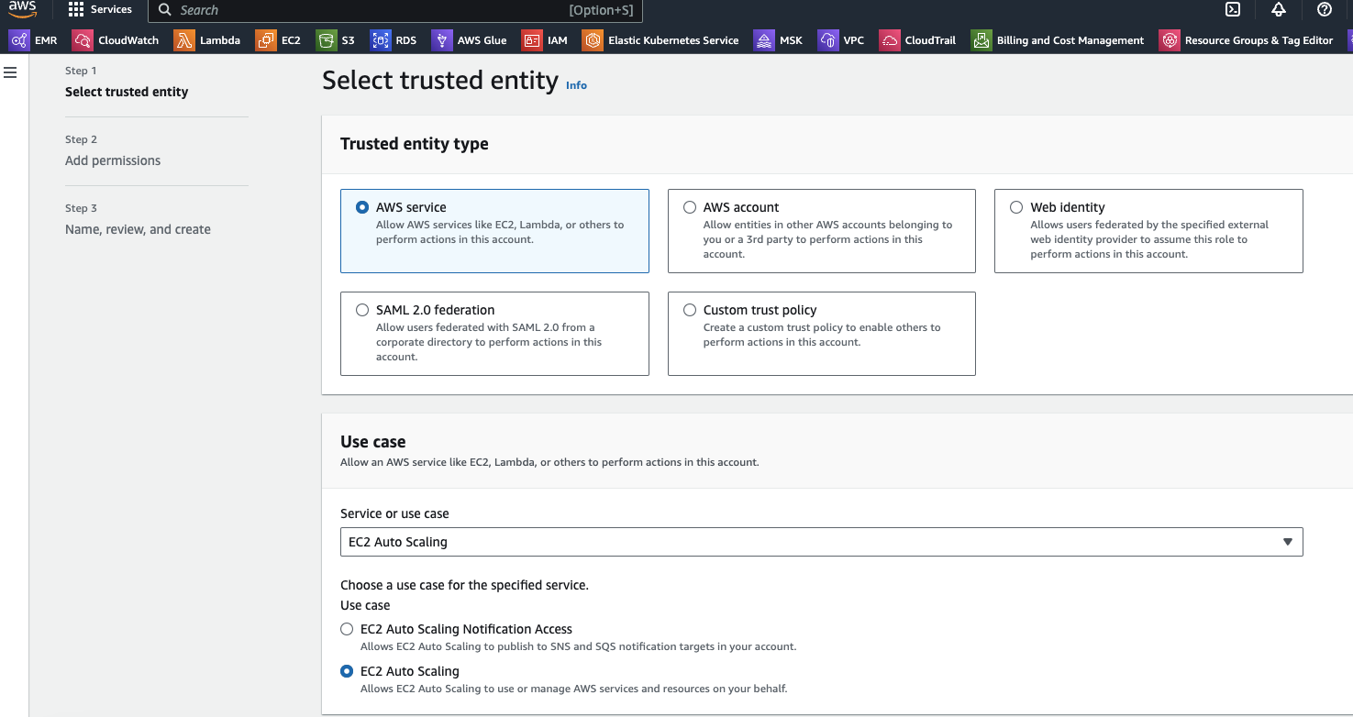Click the 'Use case' section heading
This screenshot has width=1353, height=717.
click(x=372, y=442)
